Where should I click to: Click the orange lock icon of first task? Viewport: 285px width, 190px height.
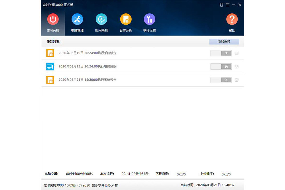[x=50, y=53]
